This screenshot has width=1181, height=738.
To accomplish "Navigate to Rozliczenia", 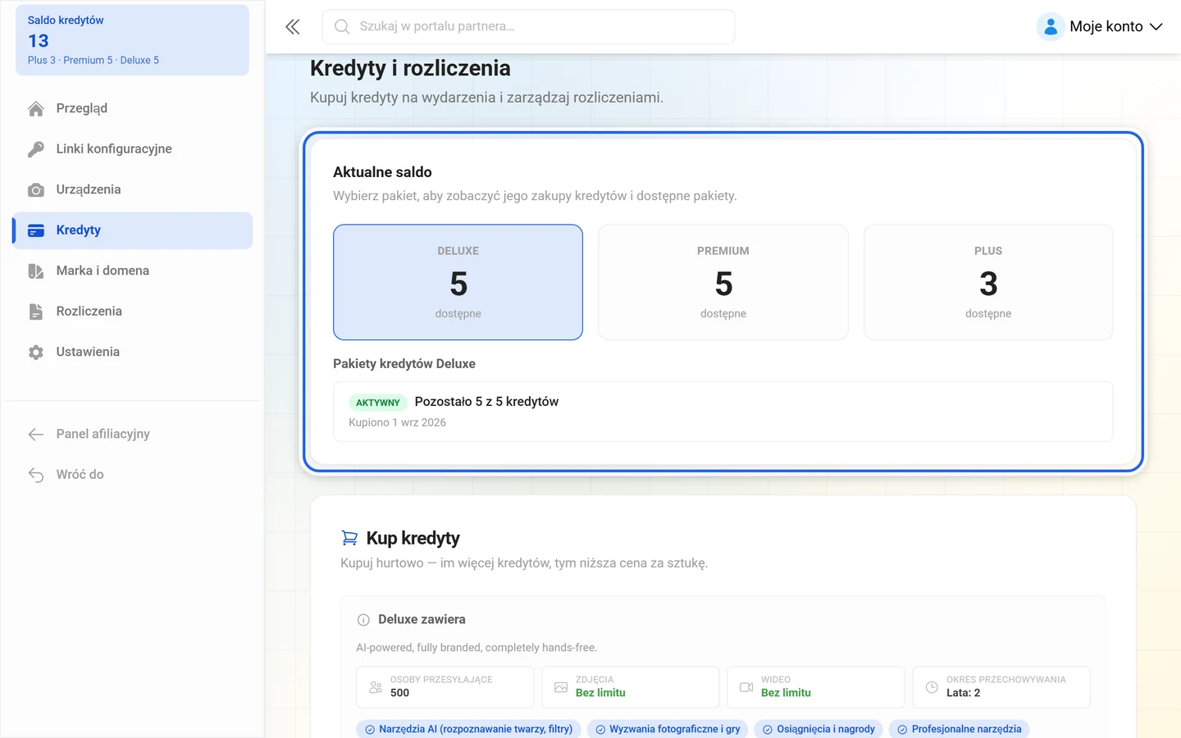I will 133,312.
